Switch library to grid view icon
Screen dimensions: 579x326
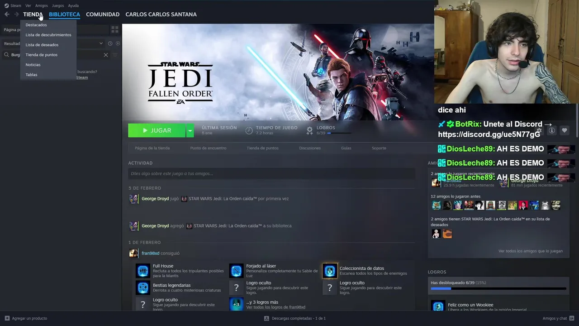click(115, 29)
